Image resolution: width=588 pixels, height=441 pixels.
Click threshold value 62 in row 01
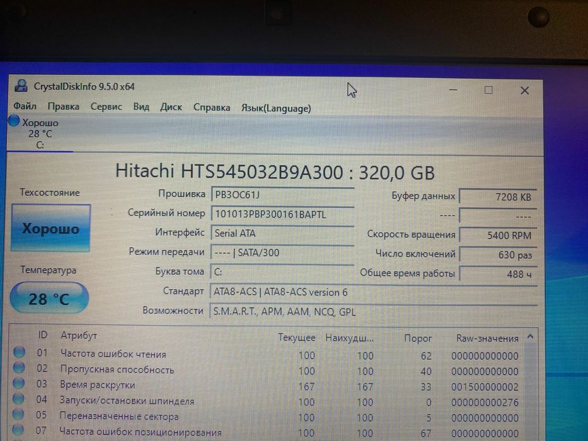point(426,355)
